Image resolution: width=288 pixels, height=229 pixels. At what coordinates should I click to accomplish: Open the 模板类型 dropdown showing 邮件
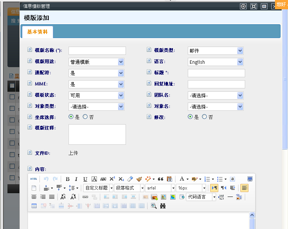(215, 51)
